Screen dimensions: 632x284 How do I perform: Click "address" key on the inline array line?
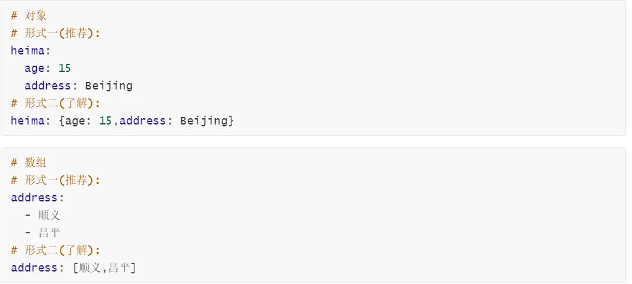click(x=34, y=268)
